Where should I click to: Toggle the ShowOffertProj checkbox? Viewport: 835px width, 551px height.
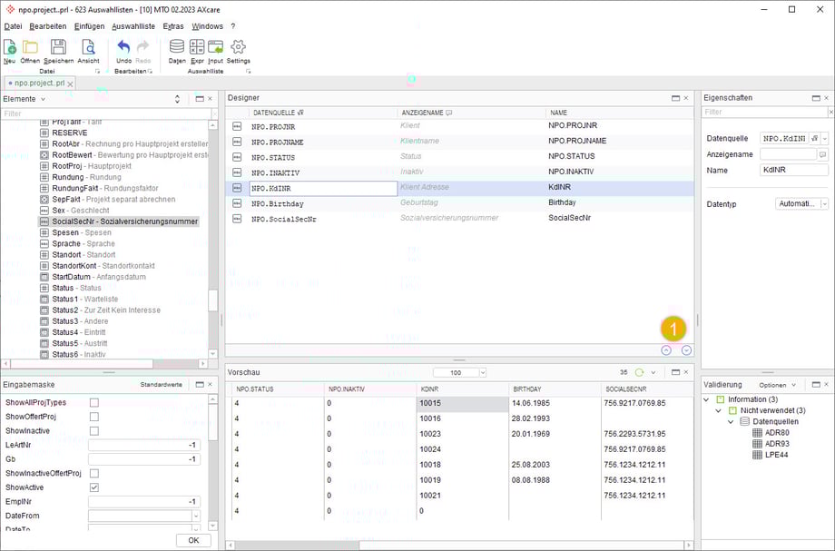coord(94,417)
